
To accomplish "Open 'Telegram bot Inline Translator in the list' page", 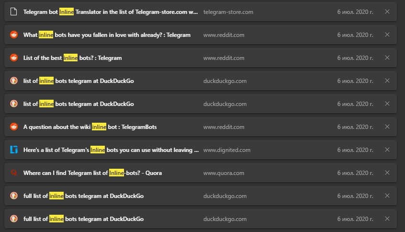I will (111, 12).
